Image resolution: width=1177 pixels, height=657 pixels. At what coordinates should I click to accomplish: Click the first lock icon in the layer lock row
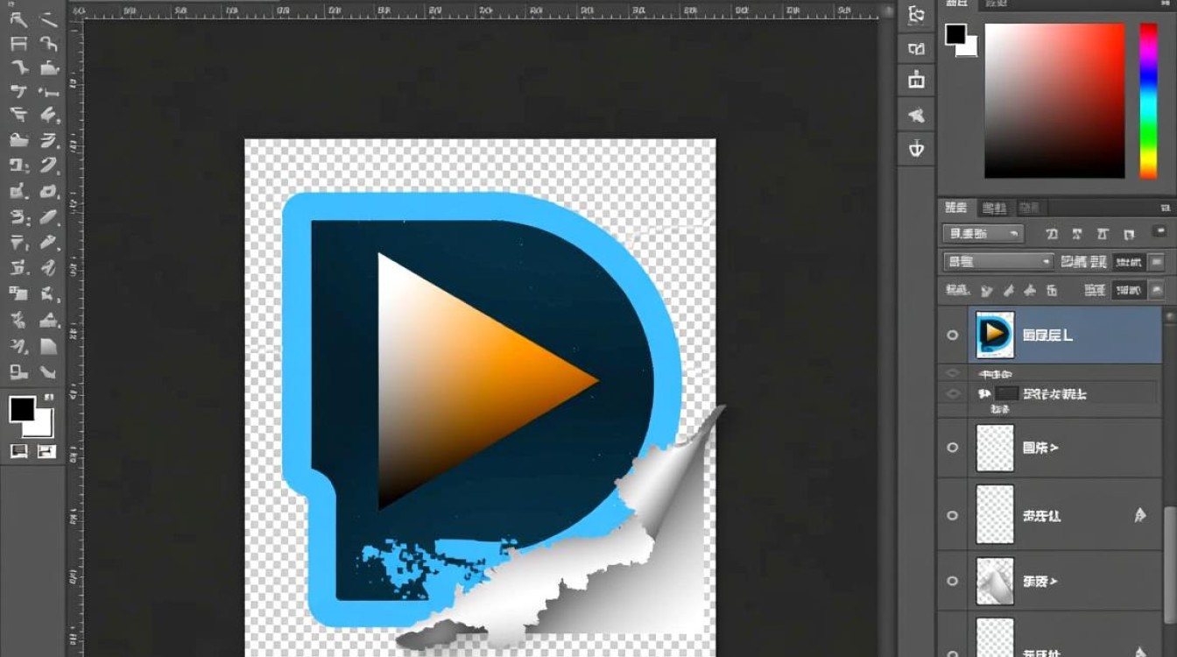coord(987,290)
